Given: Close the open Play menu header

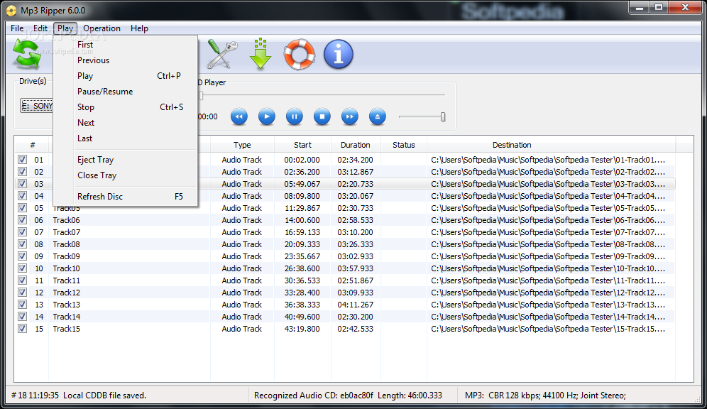Looking at the screenshot, I should [65, 28].
